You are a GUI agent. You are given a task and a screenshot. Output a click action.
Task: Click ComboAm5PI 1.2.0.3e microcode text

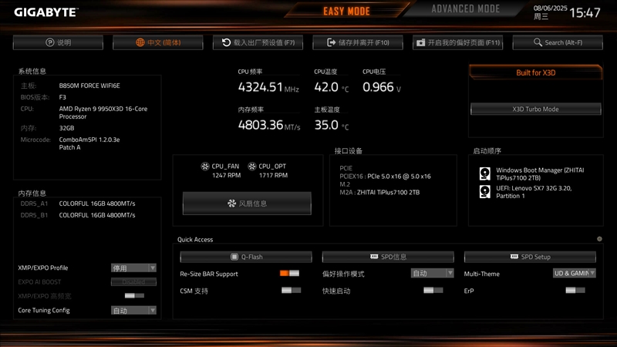89,143
